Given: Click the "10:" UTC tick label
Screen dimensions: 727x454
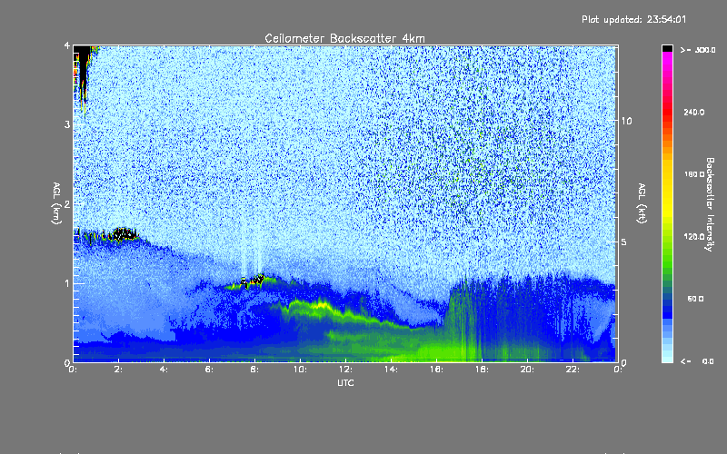Looking at the screenshot, I should (300, 370).
